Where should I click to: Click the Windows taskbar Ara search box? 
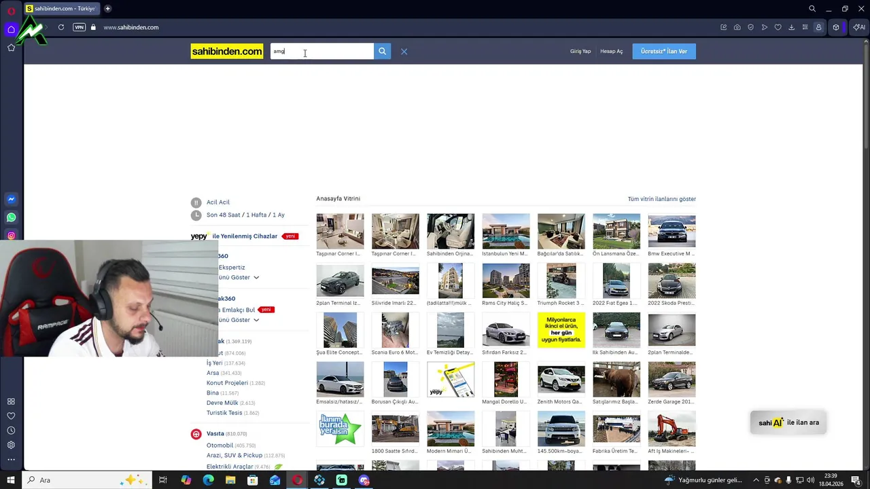(88, 480)
